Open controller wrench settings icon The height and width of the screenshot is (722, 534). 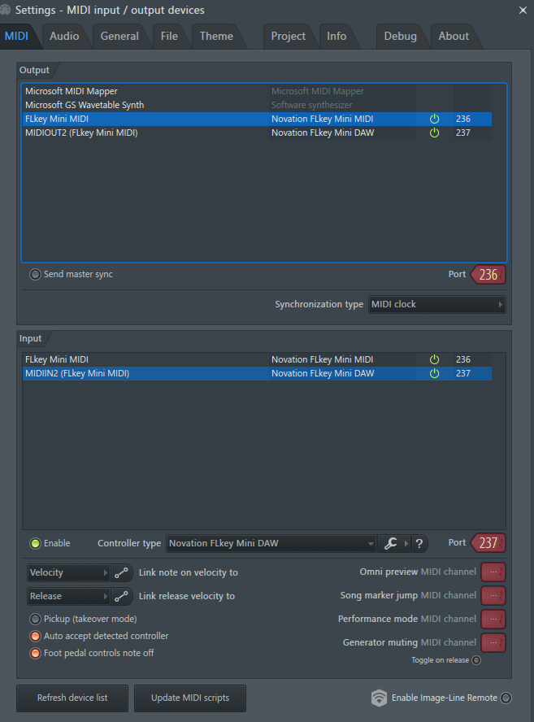(390, 543)
